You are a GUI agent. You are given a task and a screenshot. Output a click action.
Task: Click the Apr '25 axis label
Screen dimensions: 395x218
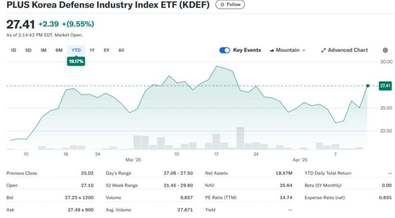tap(300, 160)
